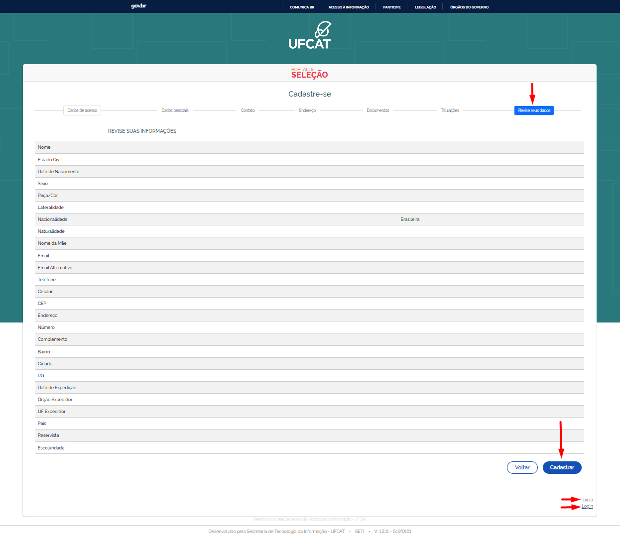Submit with the Cadastrar button
620x537 pixels.
(562, 468)
